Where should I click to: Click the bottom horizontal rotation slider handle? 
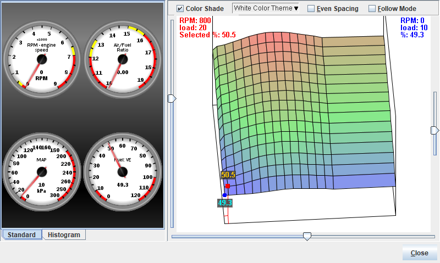coord(307,236)
